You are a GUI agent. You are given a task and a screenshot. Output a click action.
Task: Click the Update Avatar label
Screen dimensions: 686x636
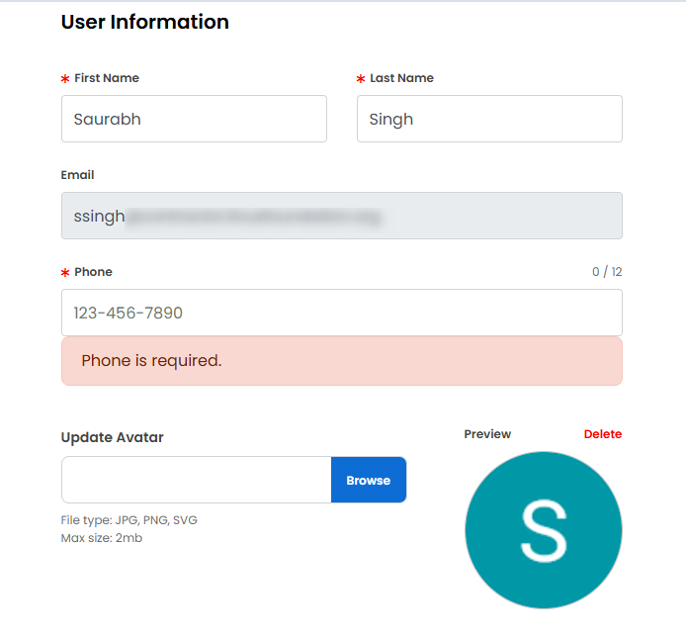[112, 437]
